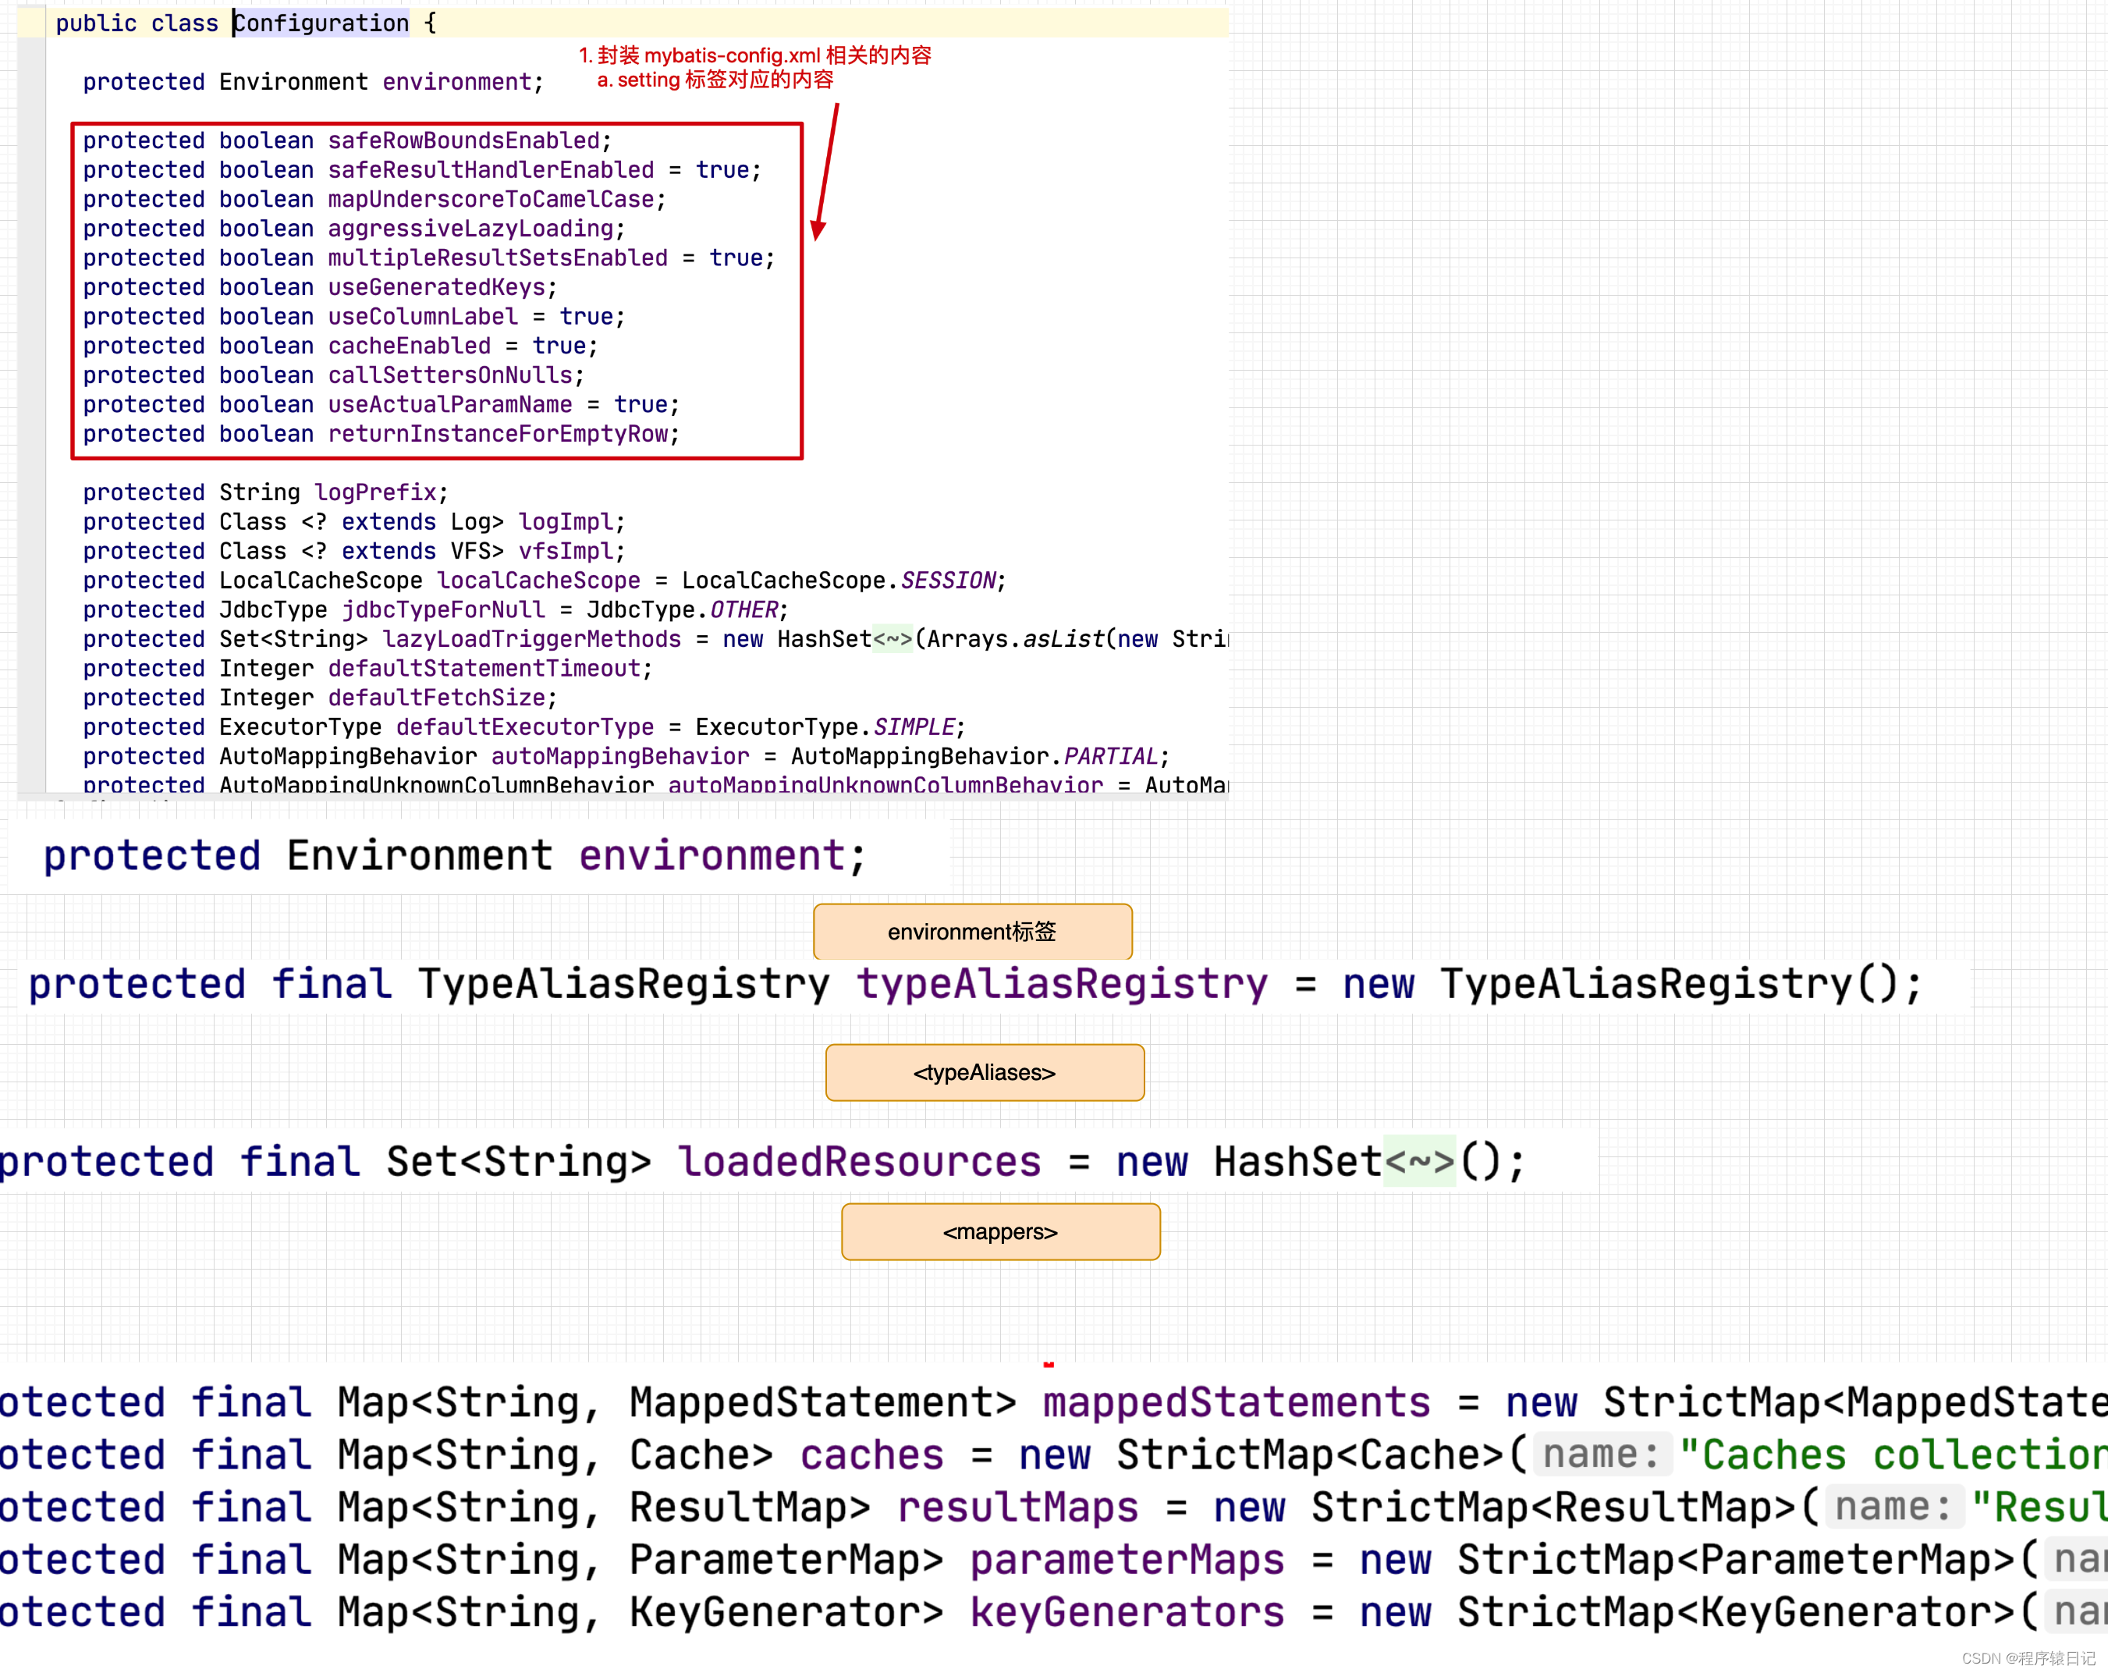Image resolution: width=2108 pixels, height=1673 pixels.
Task: Click localCacheScope field name
Action: click(x=538, y=580)
